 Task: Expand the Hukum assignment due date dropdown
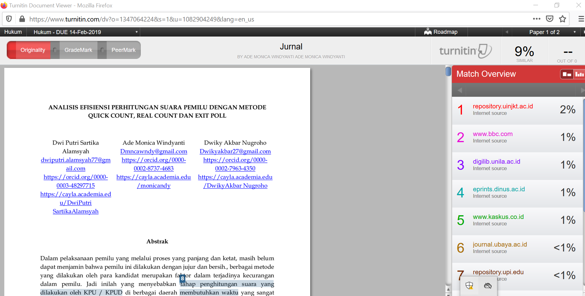(136, 32)
